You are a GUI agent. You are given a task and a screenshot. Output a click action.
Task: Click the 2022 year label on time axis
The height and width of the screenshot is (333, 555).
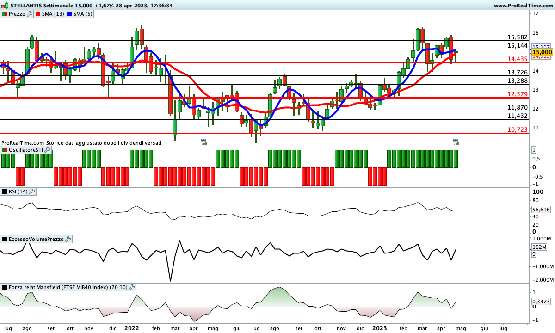pyautogui.click(x=132, y=328)
